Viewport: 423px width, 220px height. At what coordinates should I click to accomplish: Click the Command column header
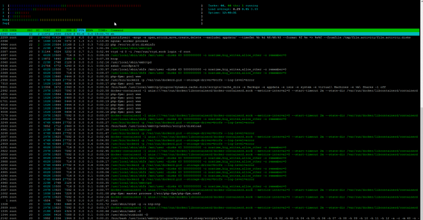coord(117,30)
